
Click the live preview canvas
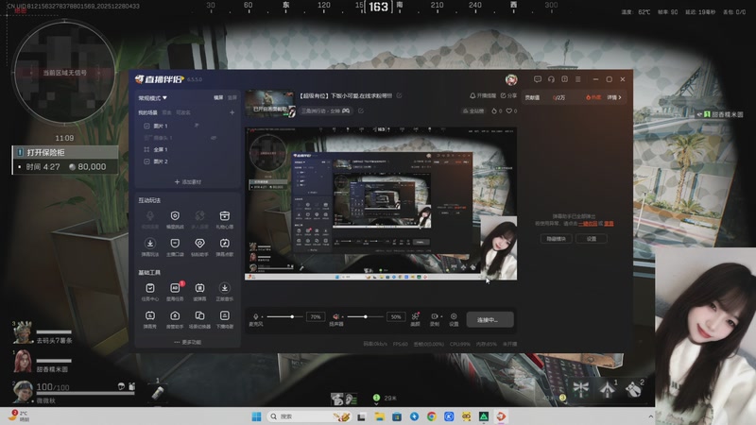coord(381,203)
